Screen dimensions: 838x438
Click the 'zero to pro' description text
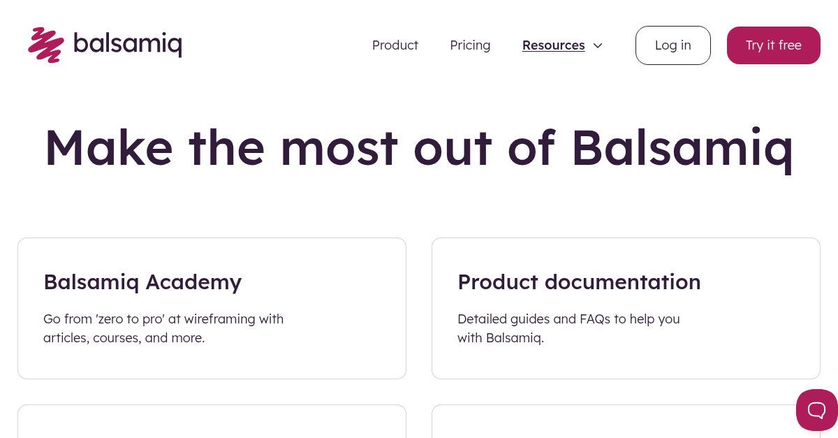(163, 328)
